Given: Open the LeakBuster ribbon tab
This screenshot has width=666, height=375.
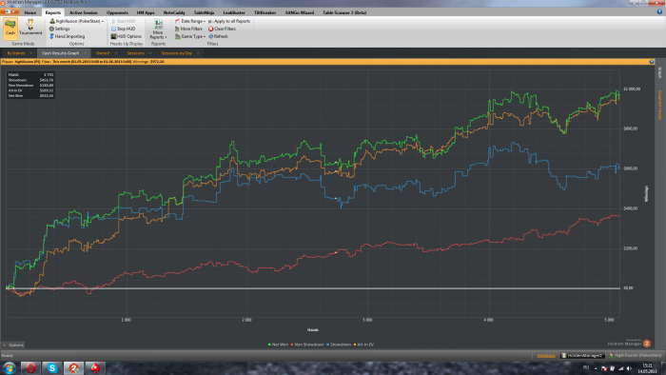Looking at the screenshot, I should [234, 12].
